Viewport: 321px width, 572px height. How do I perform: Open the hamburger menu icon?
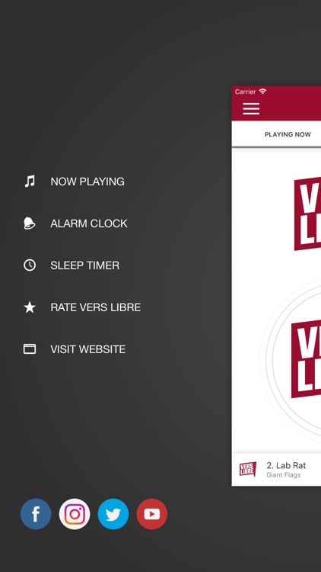[x=251, y=109]
